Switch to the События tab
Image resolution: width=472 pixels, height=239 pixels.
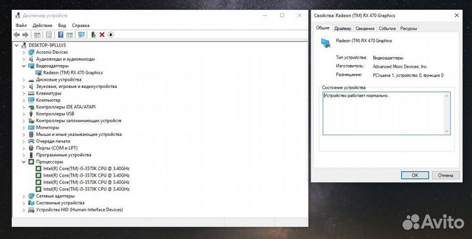(387, 29)
